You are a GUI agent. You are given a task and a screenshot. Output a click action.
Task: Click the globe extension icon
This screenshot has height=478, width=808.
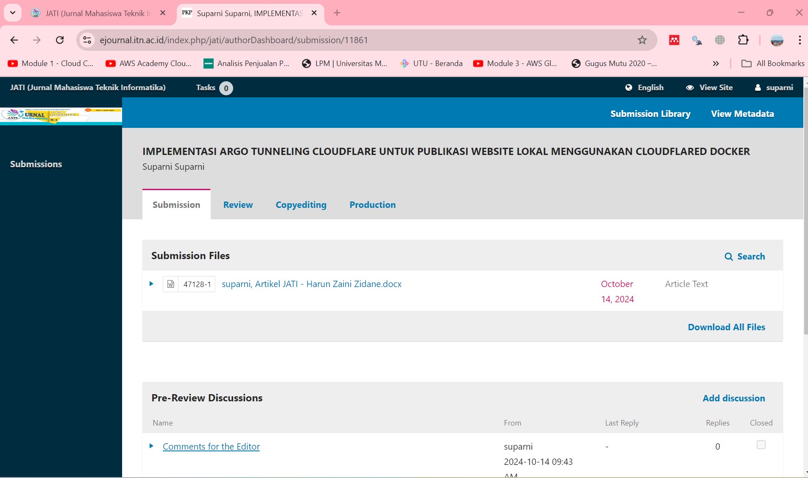point(720,40)
